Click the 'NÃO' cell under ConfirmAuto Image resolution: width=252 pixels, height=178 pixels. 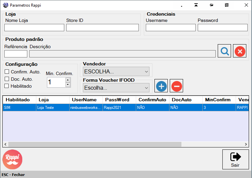[152, 108]
